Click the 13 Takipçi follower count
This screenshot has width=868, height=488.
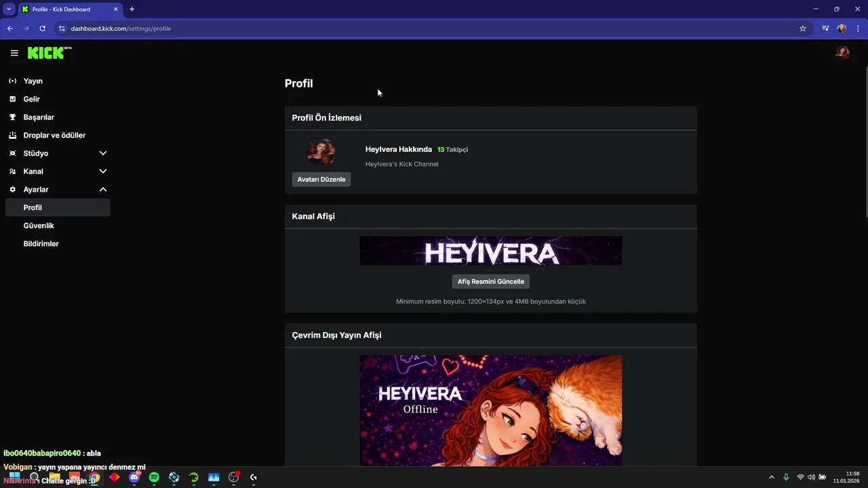tap(452, 149)
